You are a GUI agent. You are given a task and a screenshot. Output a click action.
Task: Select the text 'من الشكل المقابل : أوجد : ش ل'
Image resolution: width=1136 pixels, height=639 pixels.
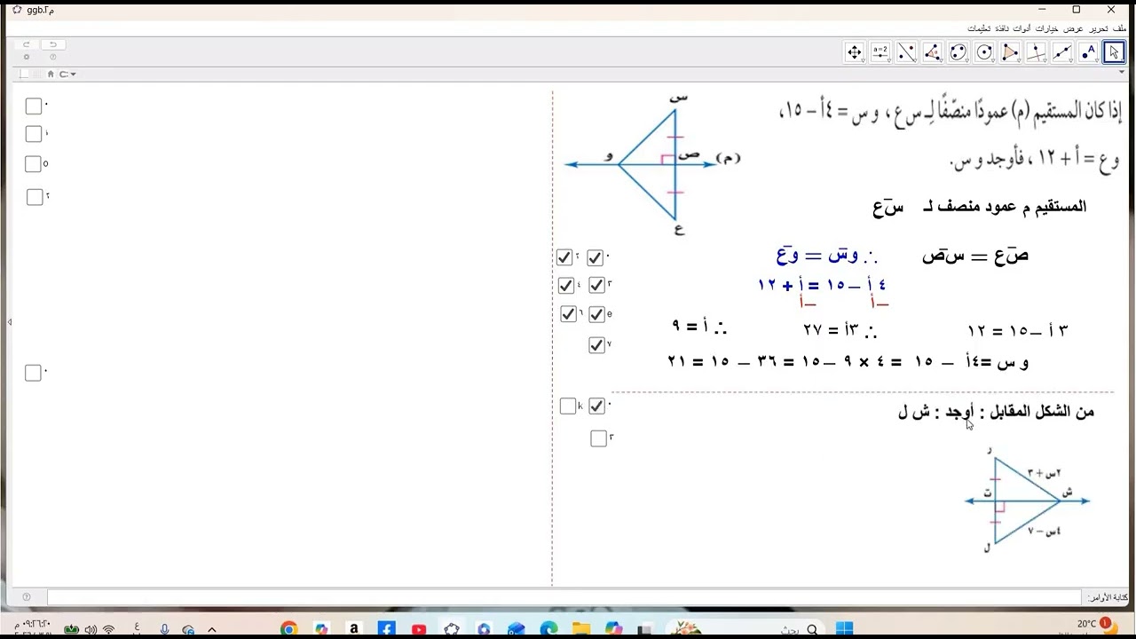[996, 412]
